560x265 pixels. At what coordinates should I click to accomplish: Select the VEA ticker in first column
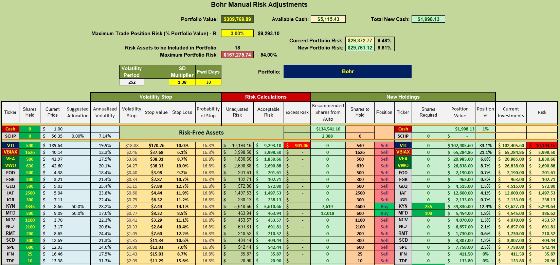11,159
